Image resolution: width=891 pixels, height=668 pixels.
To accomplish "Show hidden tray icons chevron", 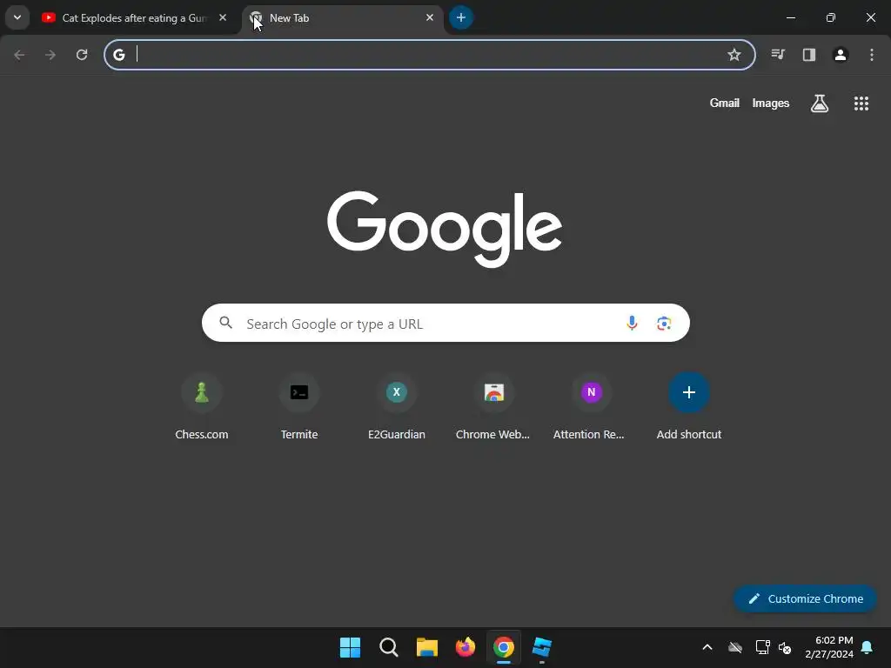I will pos(707,647).
